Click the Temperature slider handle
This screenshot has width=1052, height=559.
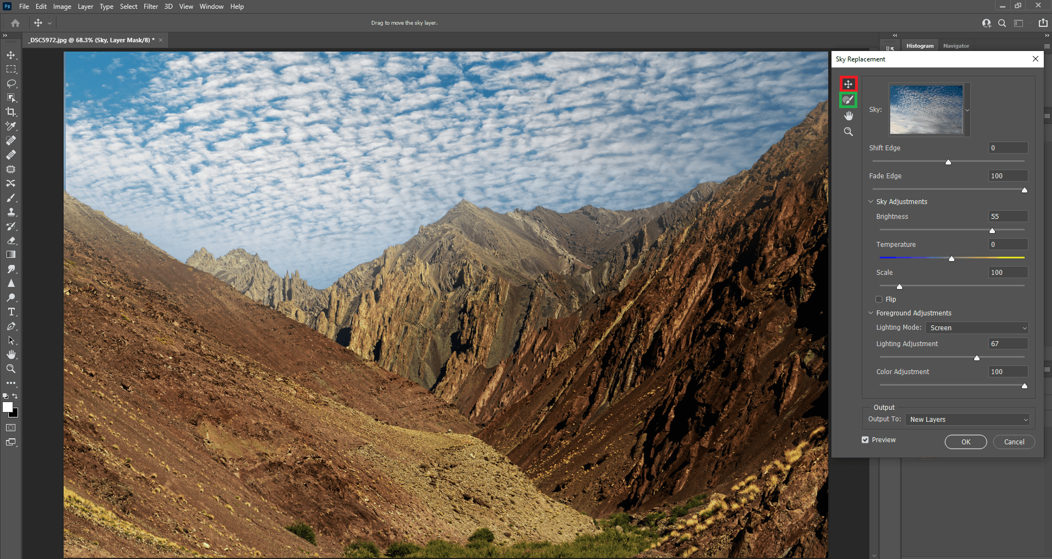952,258
